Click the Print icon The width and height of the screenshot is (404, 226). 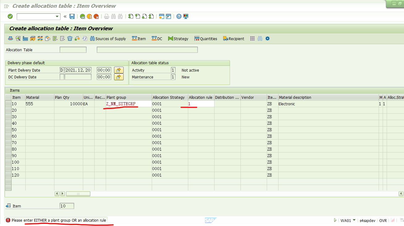click(x=107, y=16)
